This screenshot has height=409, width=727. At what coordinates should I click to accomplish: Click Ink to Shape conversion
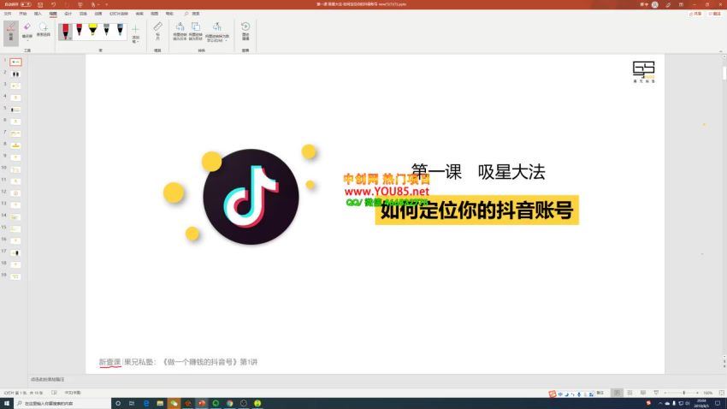click(x=196, y=31)
